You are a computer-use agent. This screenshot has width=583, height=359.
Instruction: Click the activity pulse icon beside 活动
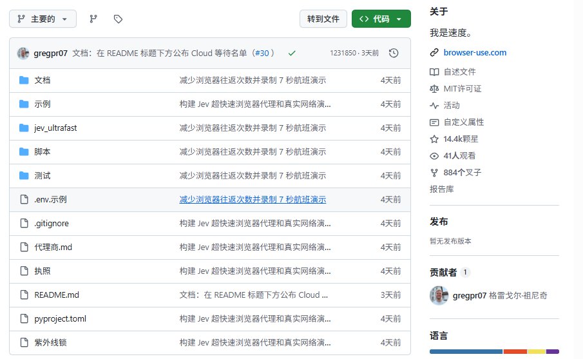[x=434, y=105]
